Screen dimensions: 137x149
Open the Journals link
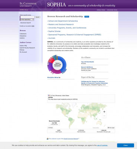coord(52,38)
